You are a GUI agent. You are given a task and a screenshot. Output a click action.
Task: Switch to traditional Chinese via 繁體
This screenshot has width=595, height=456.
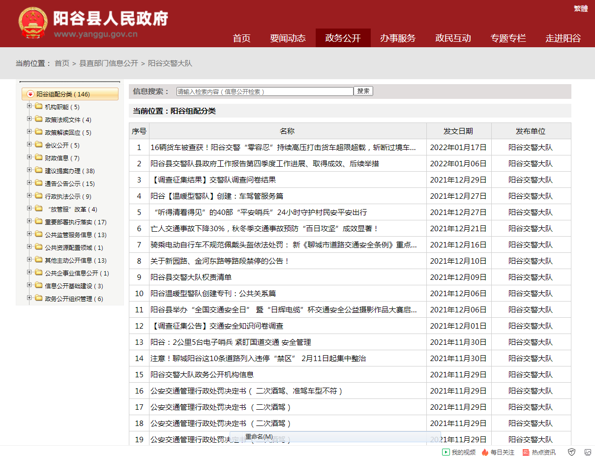click(x=580, y=8)
